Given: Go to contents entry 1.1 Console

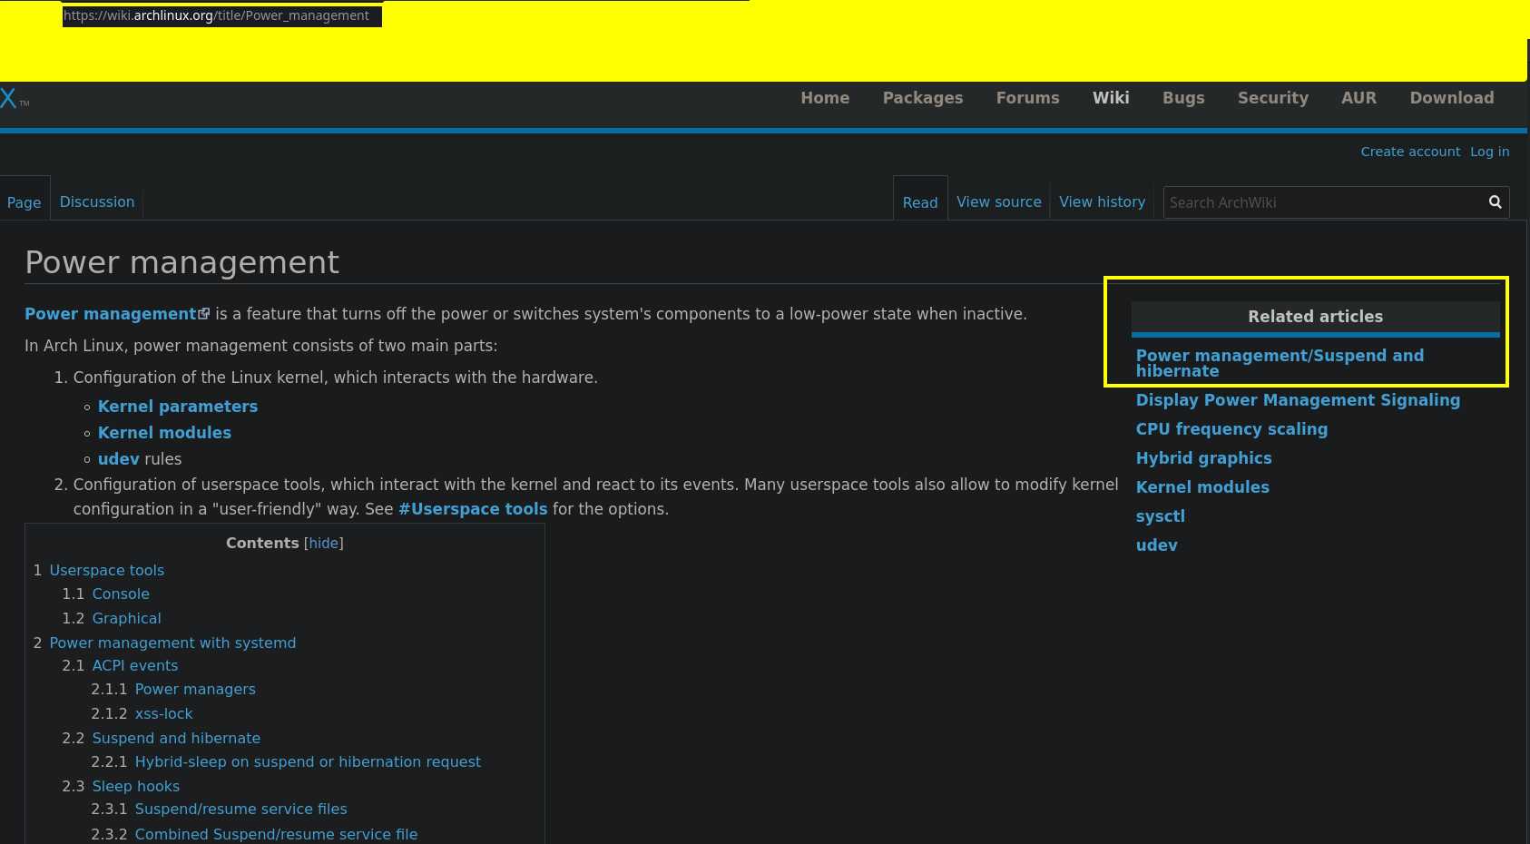Looking at the screenshot, I should [x=121, y=594].
